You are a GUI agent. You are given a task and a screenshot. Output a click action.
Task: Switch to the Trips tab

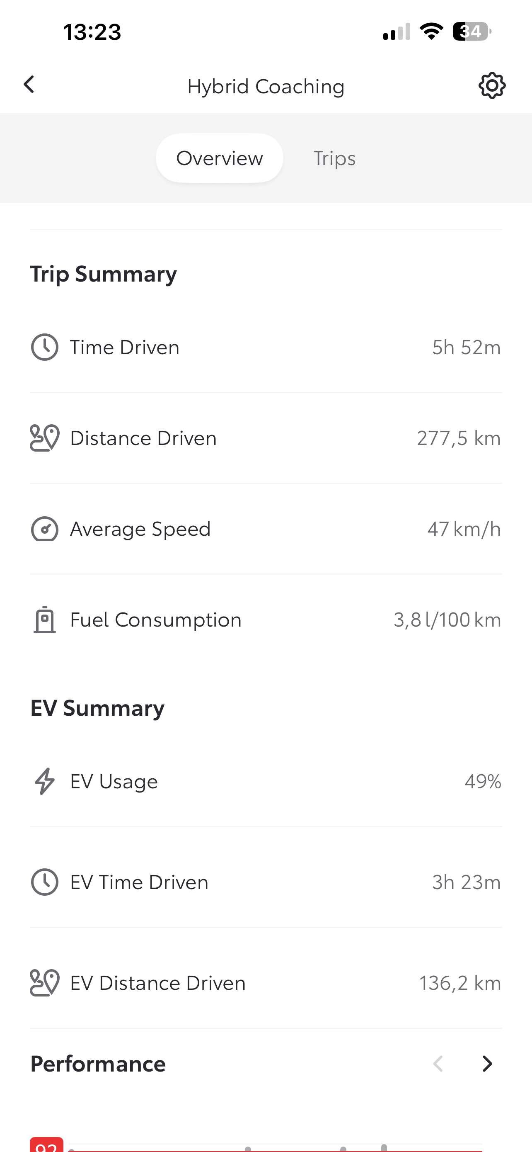click(x=334, y=158)
